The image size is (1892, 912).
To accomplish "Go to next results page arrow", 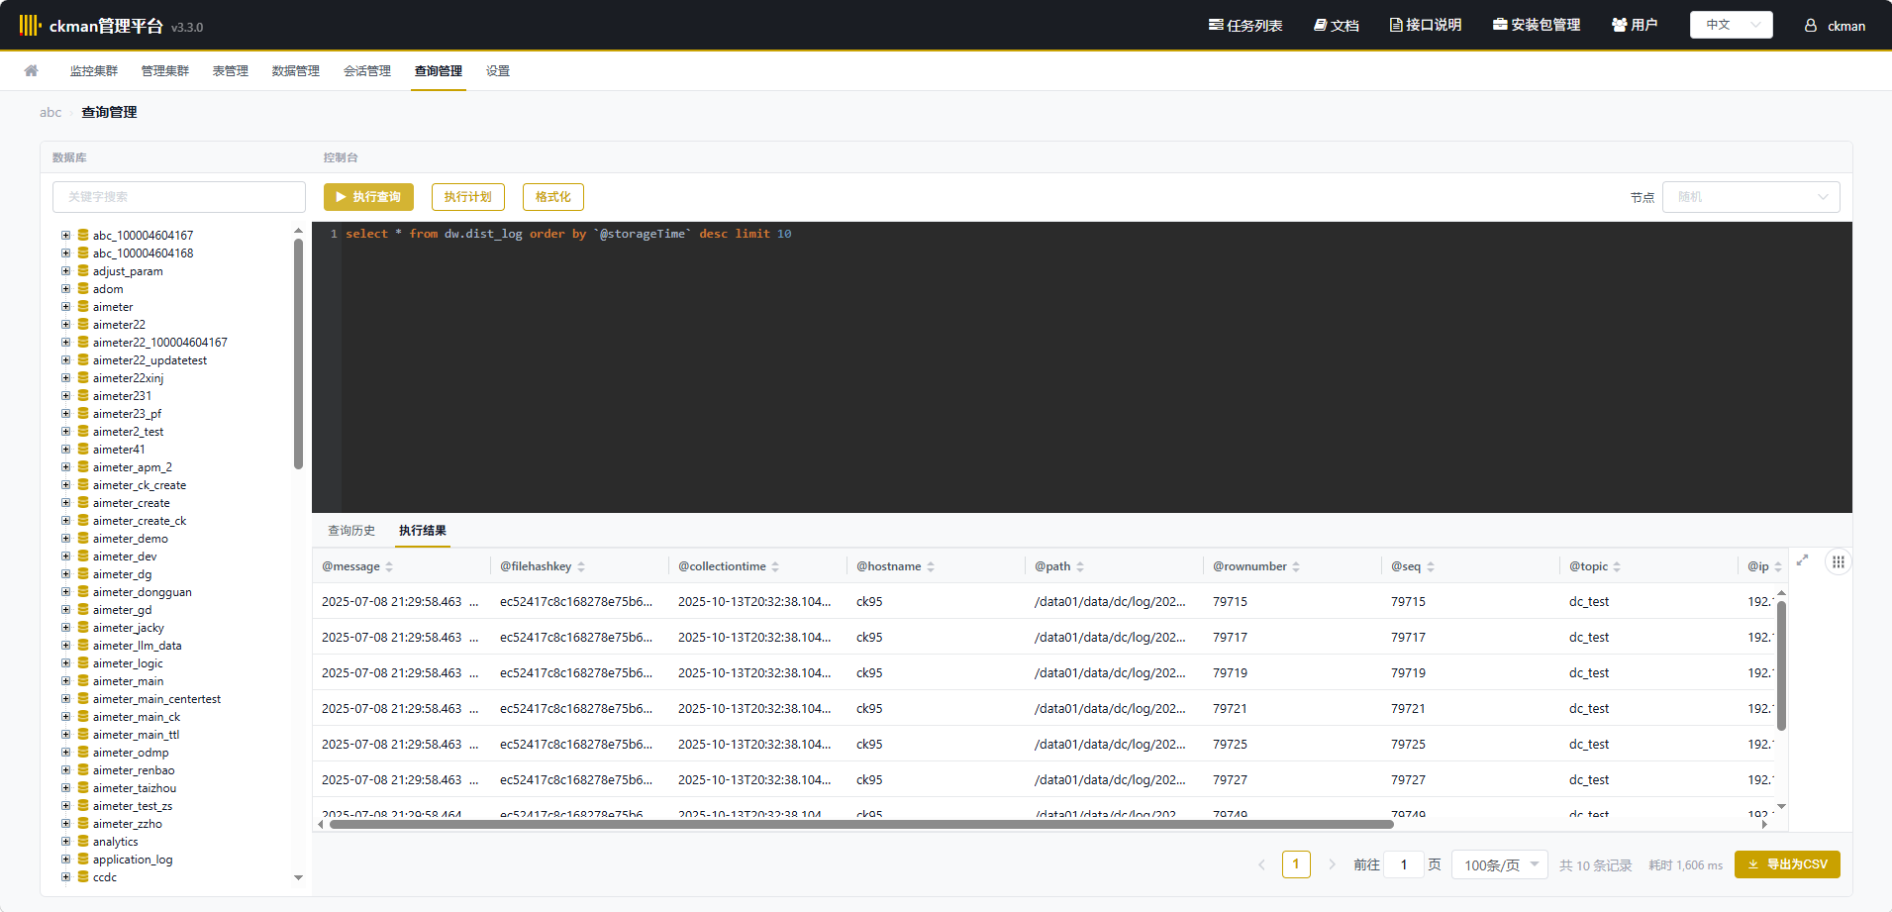I will pos(1332,864).
